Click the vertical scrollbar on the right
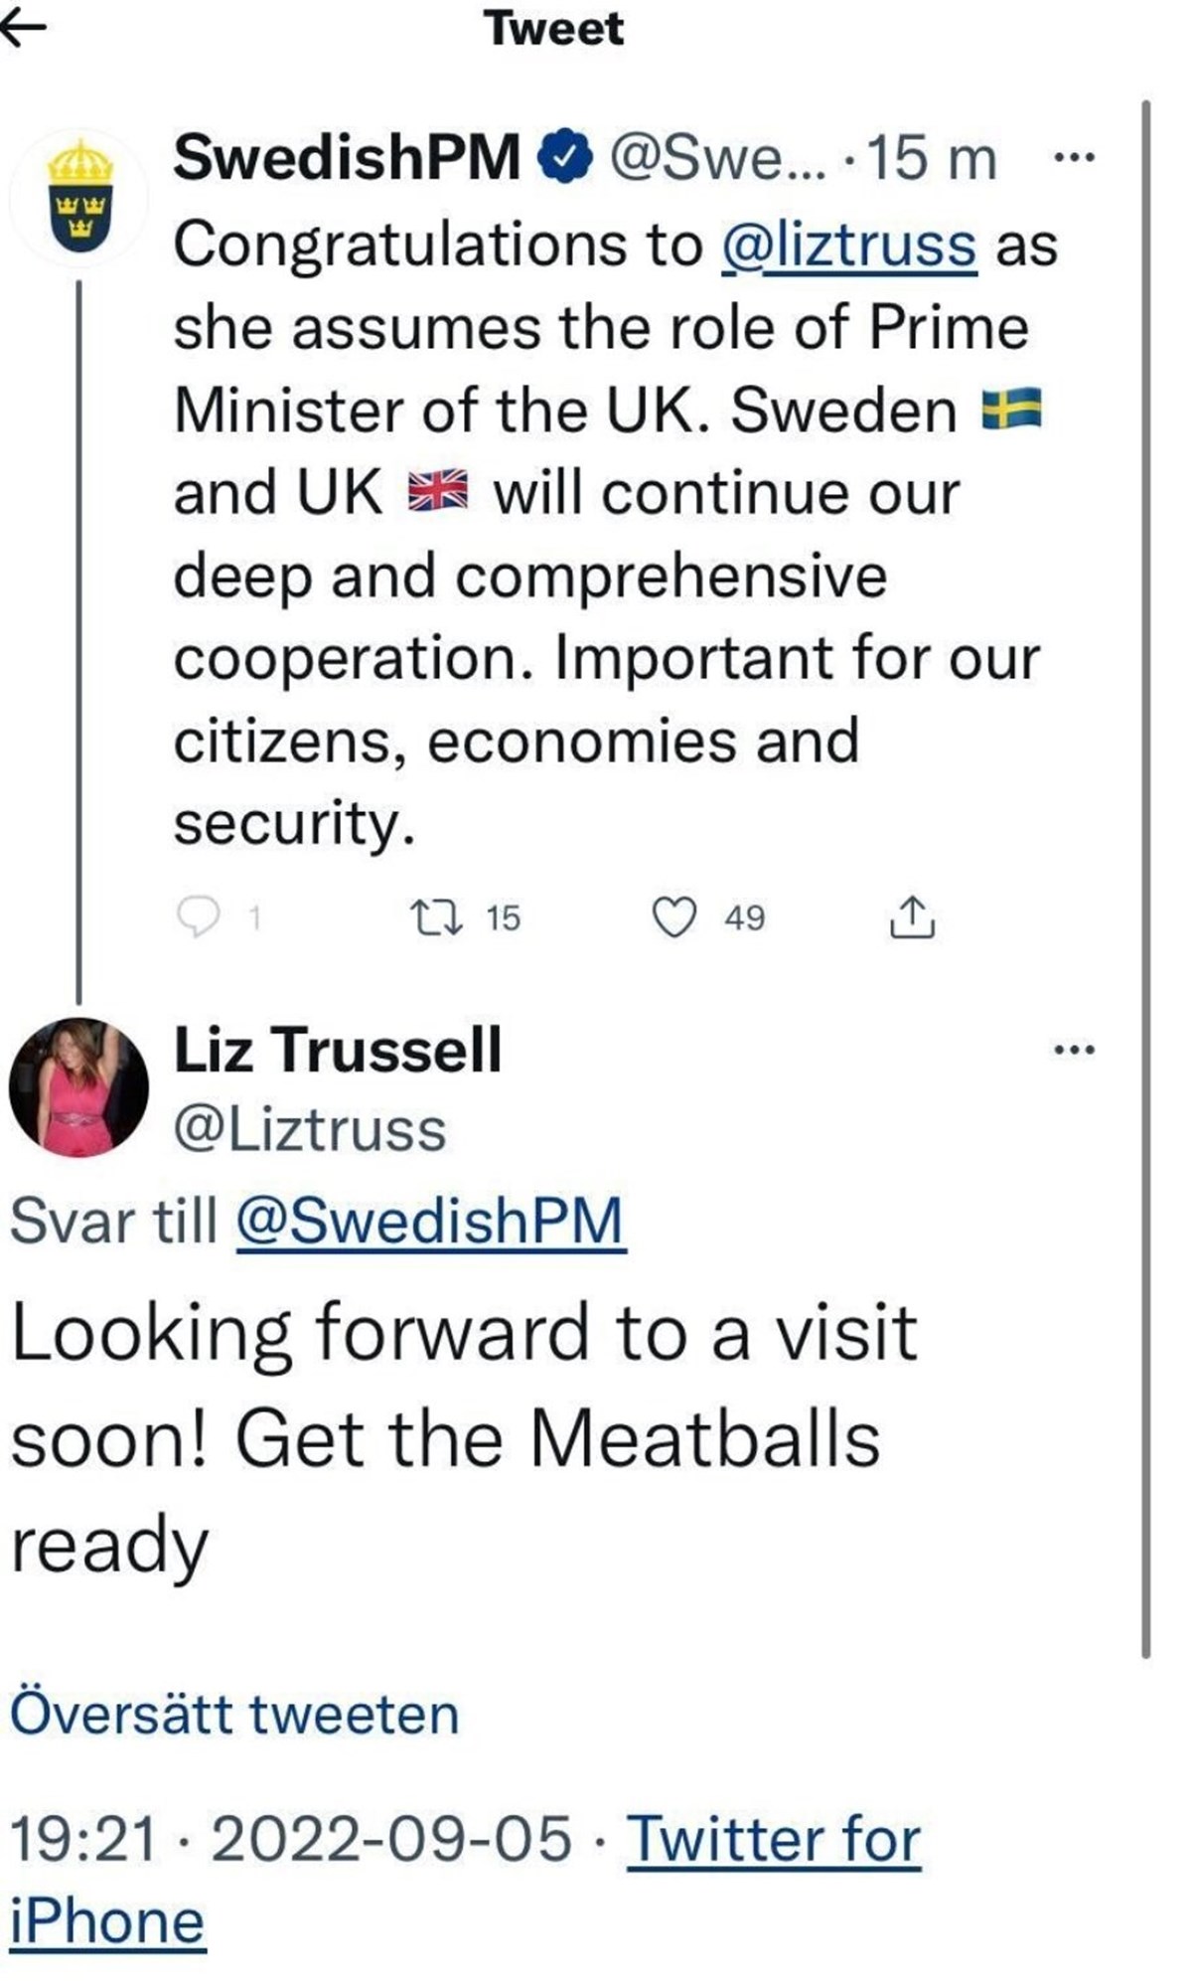Image resolution: width=1192 pixels, height=1981 pixels. [1145, 879]
